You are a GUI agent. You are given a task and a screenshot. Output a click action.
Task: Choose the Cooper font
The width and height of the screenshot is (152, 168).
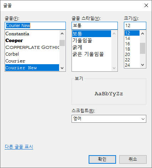[32, 41]
